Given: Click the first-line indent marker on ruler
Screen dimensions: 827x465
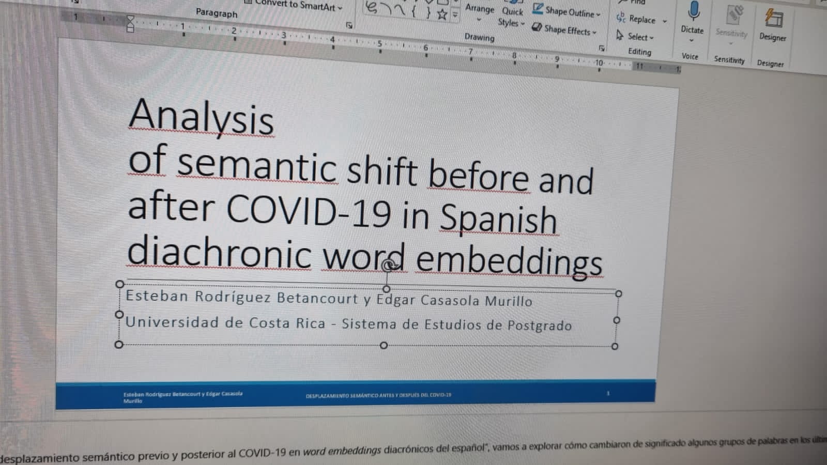Looking at the screenshot, I should pos(130,19).
